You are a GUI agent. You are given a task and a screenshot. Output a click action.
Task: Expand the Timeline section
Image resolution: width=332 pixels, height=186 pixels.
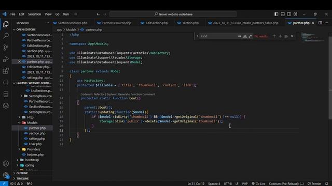click(x=14, y=178)
